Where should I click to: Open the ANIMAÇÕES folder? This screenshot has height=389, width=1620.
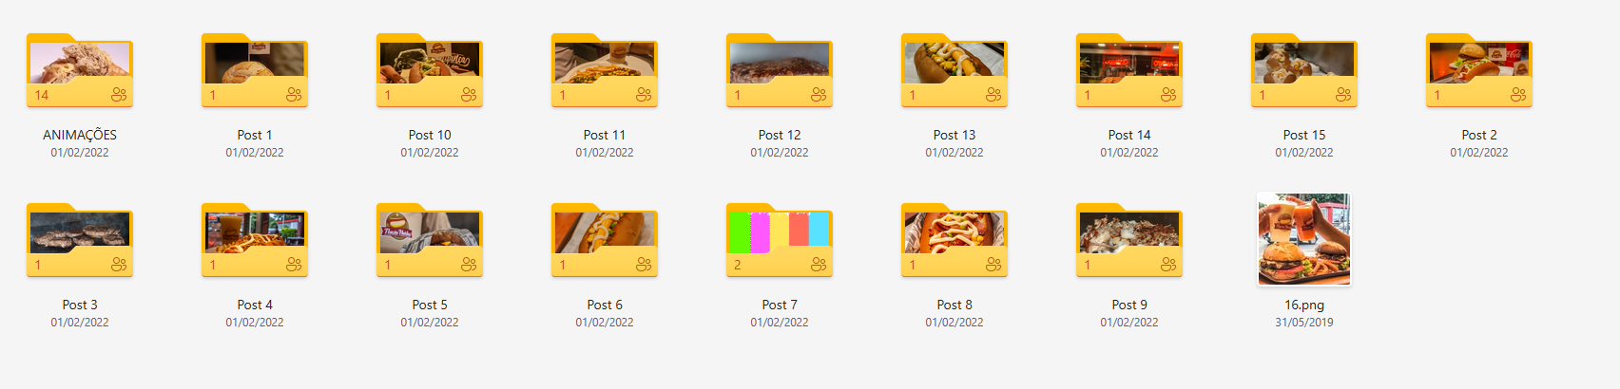pyautogui.click(x=80, y=70)
